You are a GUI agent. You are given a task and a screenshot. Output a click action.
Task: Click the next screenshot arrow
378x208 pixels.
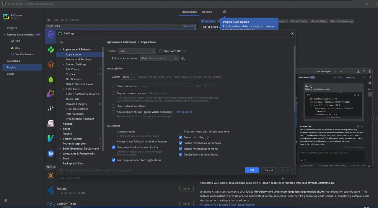point(374,118)
